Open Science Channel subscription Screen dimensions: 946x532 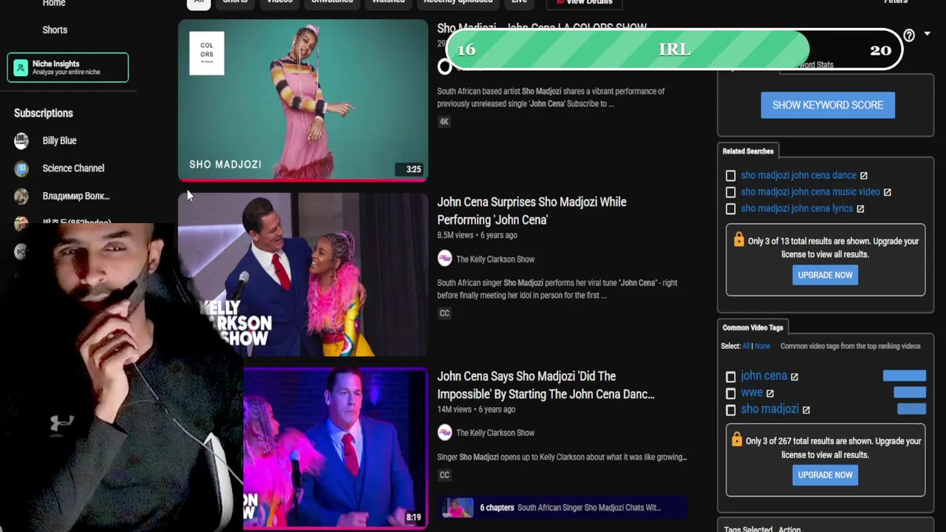coord(73,168)
